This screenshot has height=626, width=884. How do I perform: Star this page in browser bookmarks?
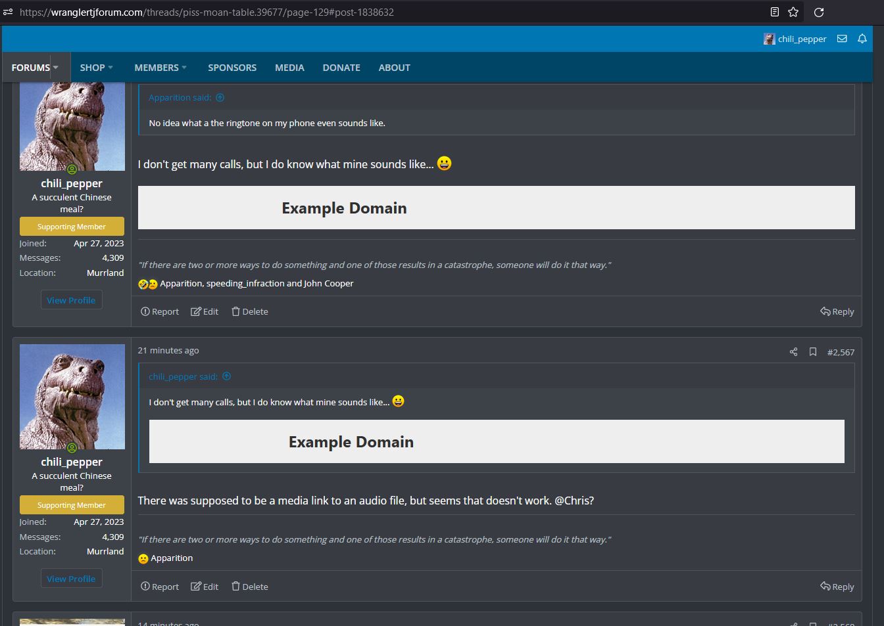click(793, 12)
